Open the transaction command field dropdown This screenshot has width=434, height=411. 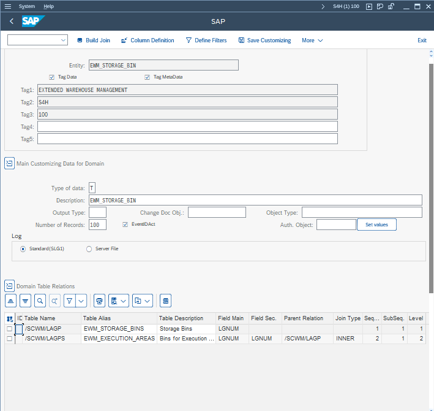[x=64, y=40]
